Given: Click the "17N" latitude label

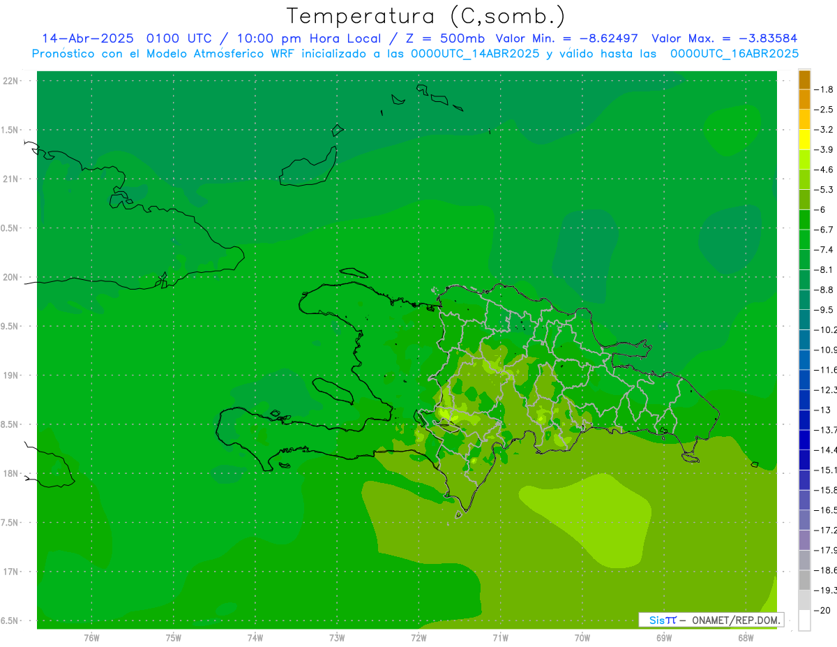Looking at the screenshot, I should (10, 572).
